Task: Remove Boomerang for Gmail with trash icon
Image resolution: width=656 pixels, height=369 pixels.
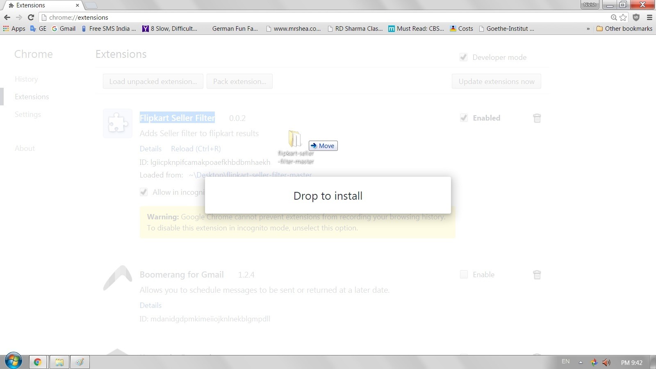Action: click(x=537, y=275)
